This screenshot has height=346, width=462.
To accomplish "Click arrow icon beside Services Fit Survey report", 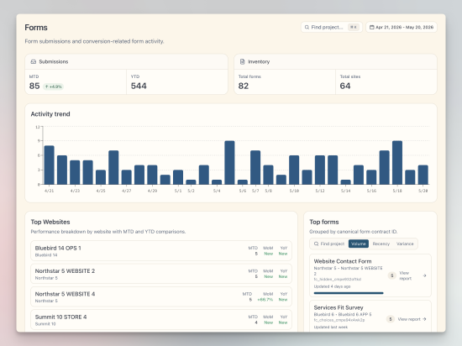I will point(424,319).
